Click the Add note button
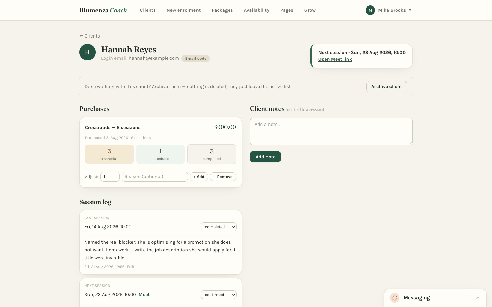Screen dimensions: 492x307 point(265,157)
